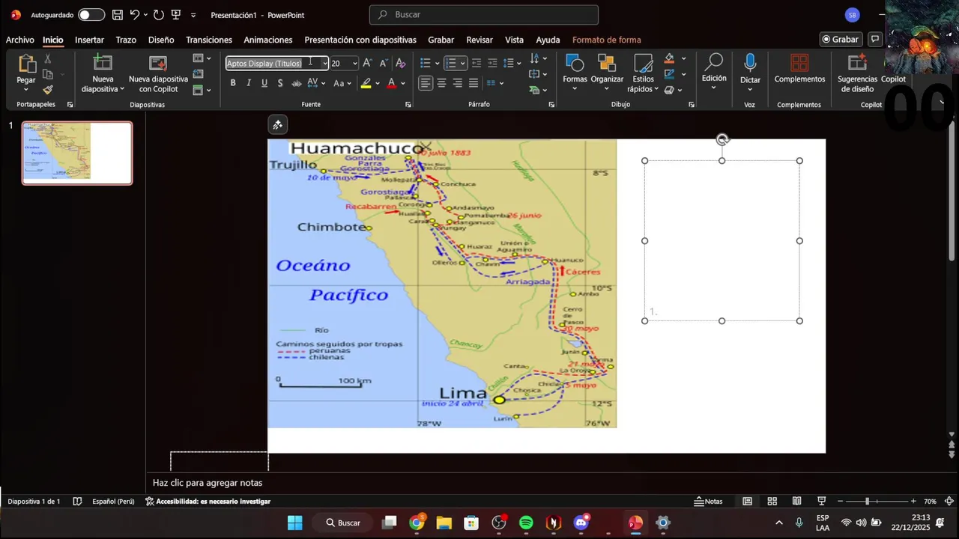Click Accesibilidad: es necesario investigar
The height and width of the screenshot is (539, 959).
pyautogui.click(x=208, y=502)
